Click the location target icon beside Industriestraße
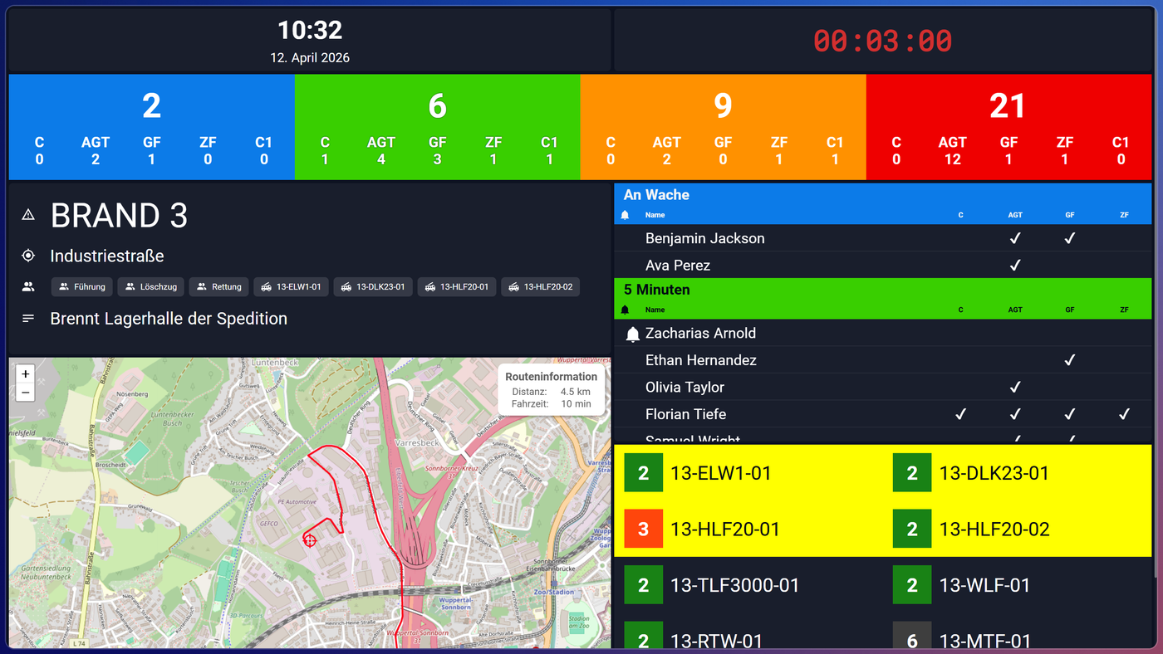1163x654 pixels. (28, 256)
